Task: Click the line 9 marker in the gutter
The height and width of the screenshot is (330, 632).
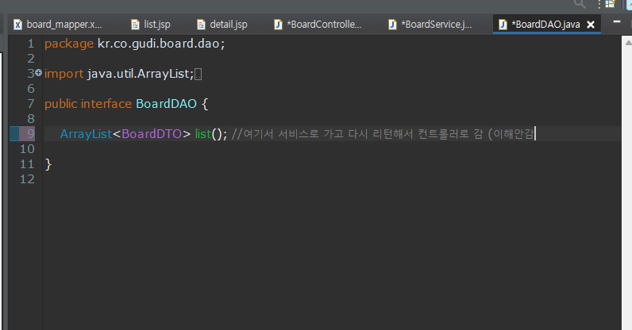Action: coord(14,134)
